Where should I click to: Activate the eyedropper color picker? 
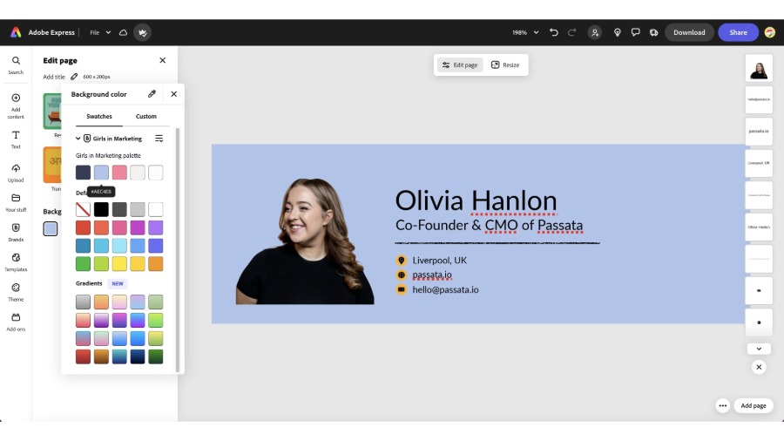coord(152,94)
